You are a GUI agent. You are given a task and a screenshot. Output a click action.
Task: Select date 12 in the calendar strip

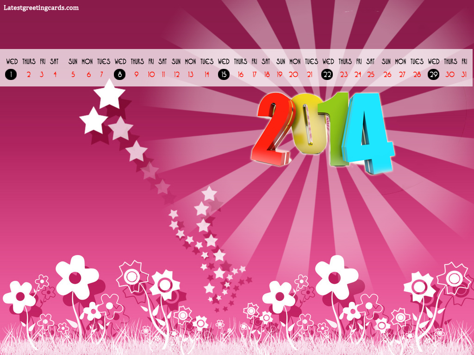(176, 74)
